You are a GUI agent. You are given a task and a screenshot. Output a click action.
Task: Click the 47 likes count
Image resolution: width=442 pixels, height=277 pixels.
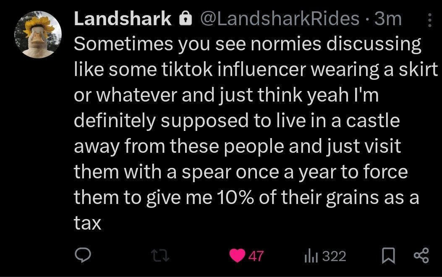coord(256,256)
